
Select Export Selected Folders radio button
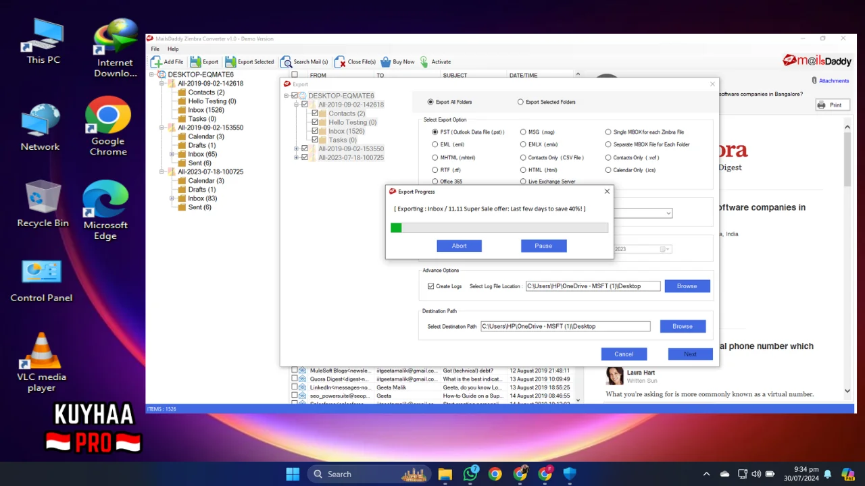pyautogui.click(x=520, y=102)
